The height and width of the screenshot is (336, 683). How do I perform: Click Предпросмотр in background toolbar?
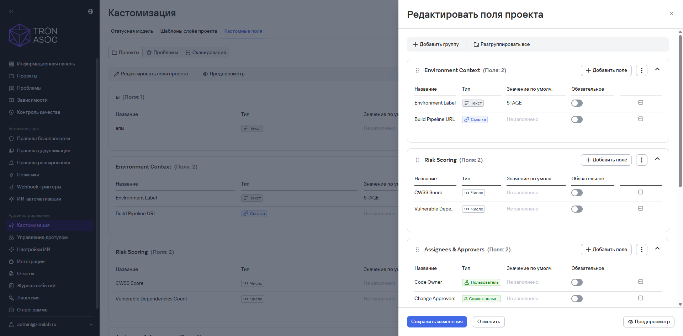click(224, 74)
